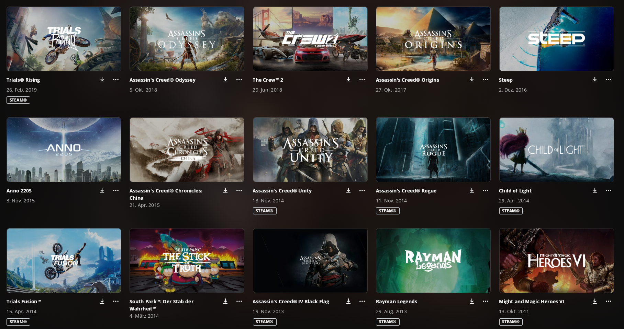Download Assassin's Creed Origins
The image size is (624, 329).
[x=472, y=80]
